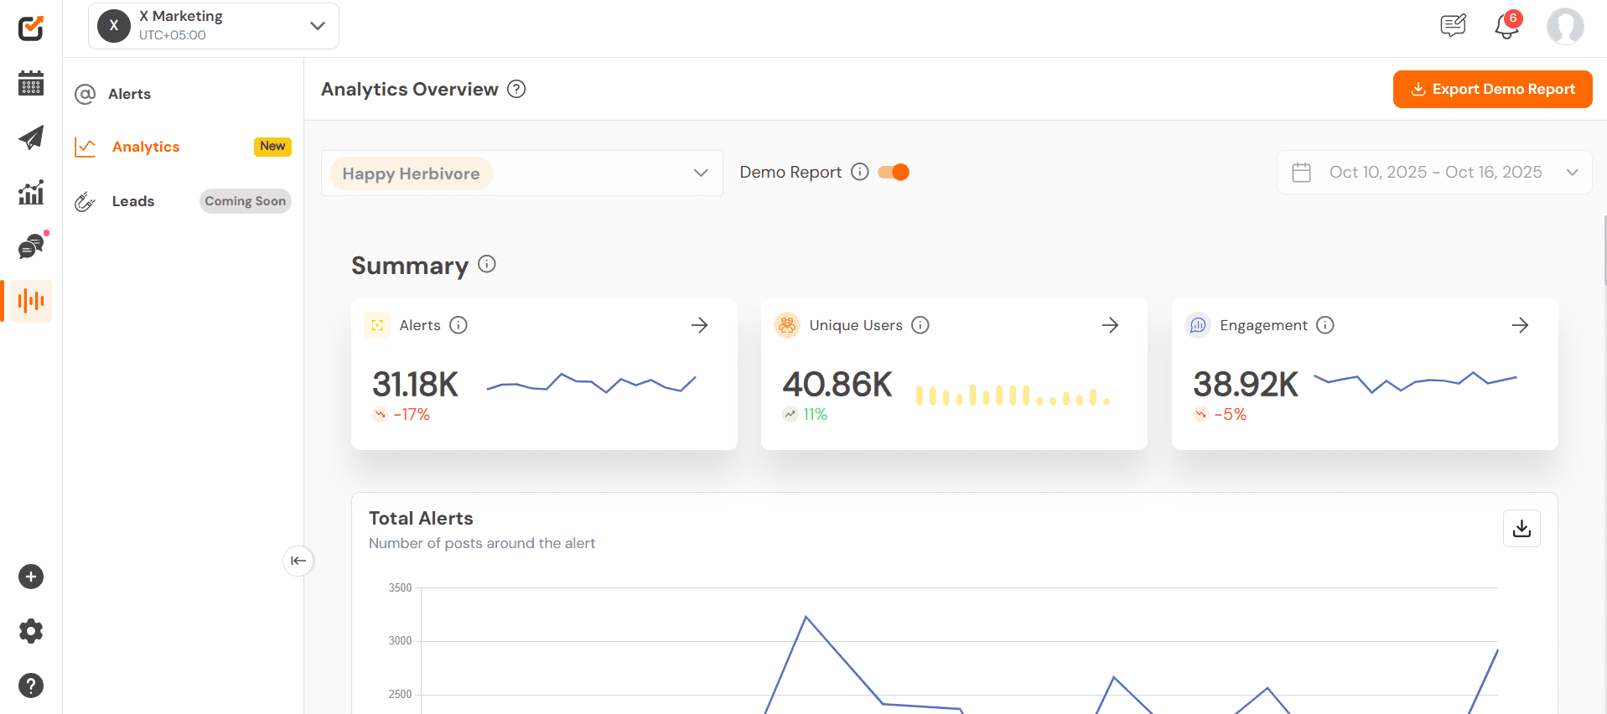
Task: Open the chat inbox sidebar icon
Action: (x=31, y=246)
